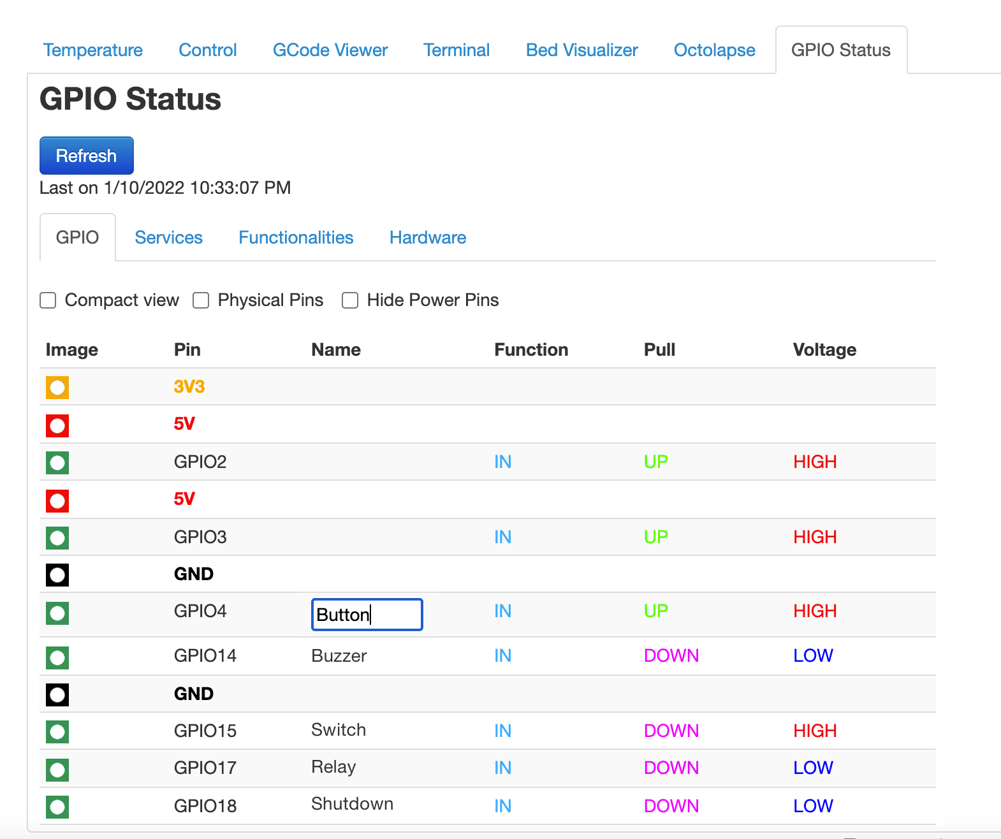Image resolution: width=1001 pixels, height=839 pixels.
Task: Click the green GPIO17 pin icon
Action: (57, 770)
